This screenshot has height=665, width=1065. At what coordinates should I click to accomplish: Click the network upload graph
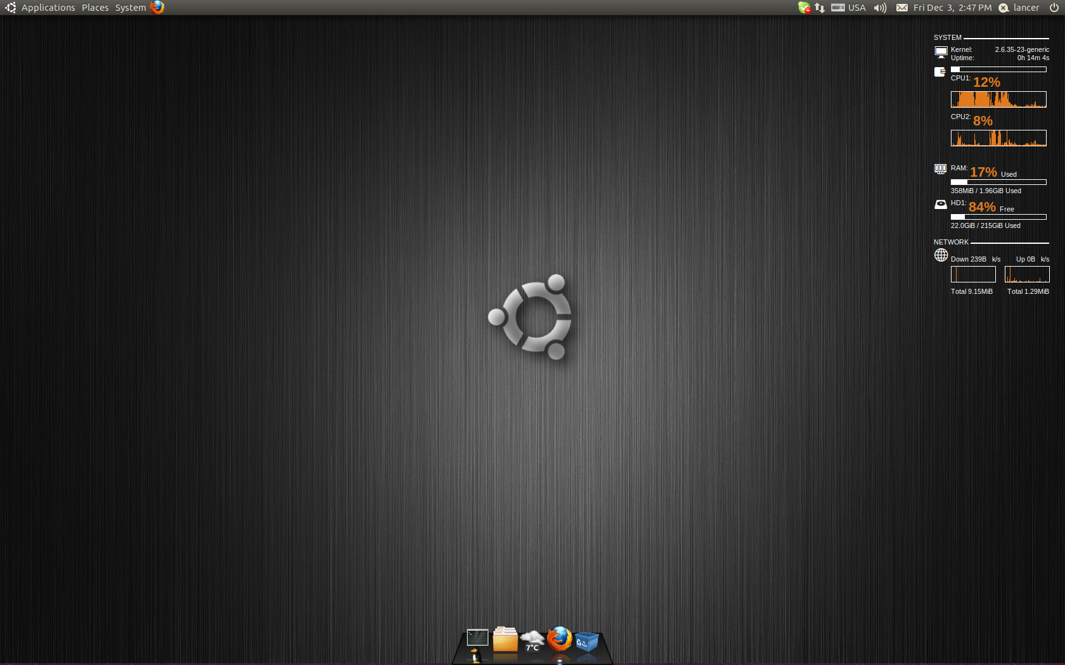(x=1027, y=274)
